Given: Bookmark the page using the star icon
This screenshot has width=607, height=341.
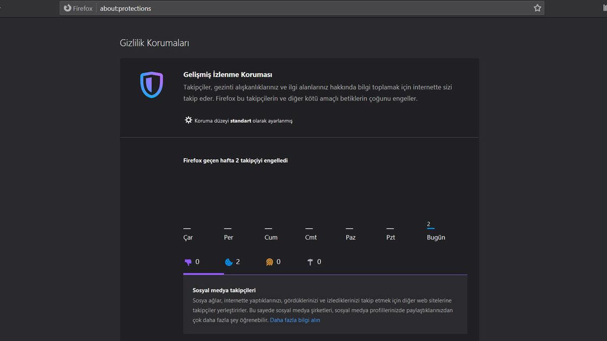Looking at the screenshot, I should 538,8.
